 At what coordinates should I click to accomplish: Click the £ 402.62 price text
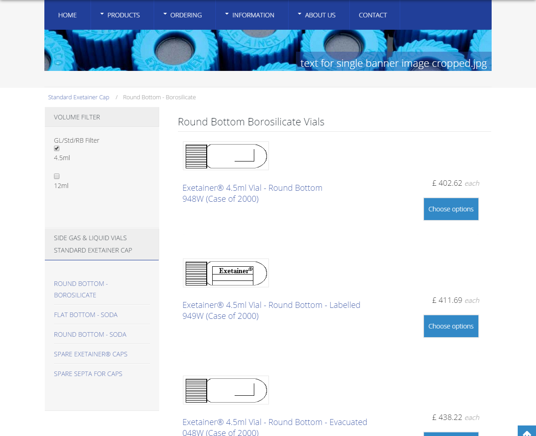(447, 183)
